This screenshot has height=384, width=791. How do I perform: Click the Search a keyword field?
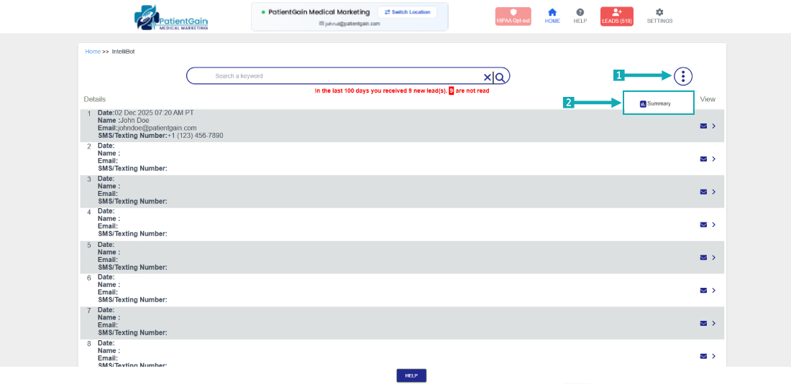348,76
